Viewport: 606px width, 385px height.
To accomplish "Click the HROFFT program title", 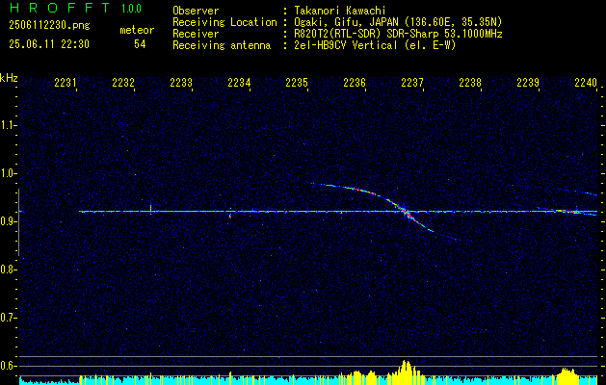I will click(61, 8).
